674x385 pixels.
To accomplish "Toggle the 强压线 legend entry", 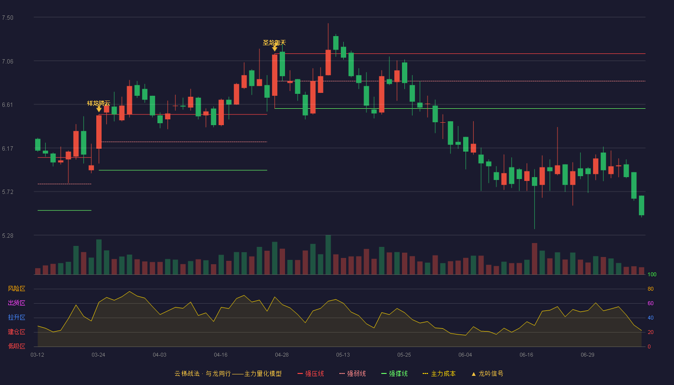I will [x=311, y=373].
